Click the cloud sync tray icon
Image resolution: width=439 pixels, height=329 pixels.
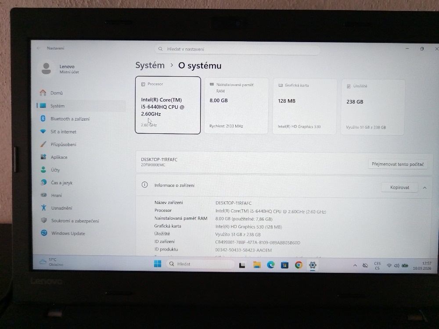coord(365,265)
